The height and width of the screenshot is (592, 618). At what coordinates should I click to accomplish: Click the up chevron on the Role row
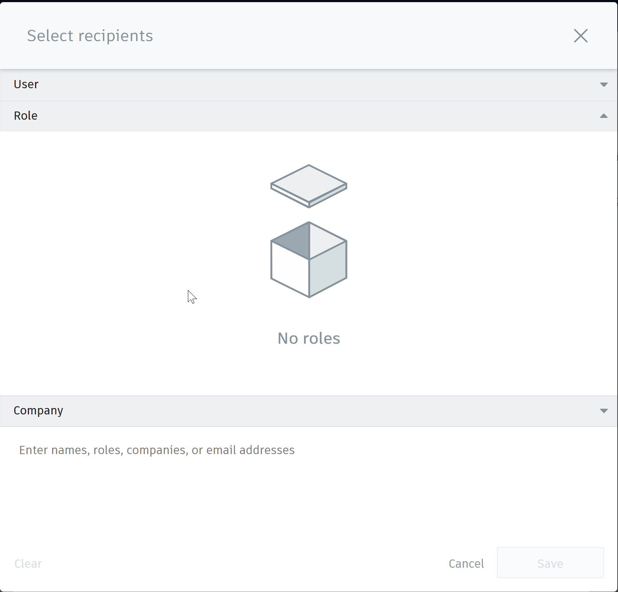pyautogui.click(x=604, y=116)
